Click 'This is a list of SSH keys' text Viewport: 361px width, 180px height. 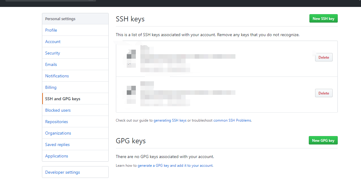point(207,35)
